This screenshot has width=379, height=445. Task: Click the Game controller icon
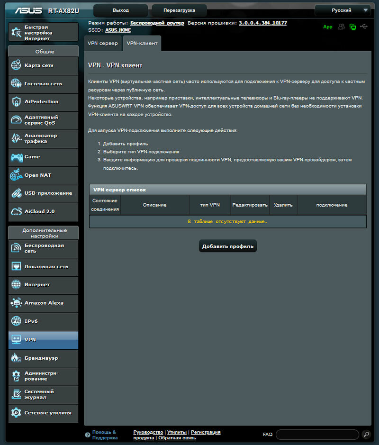click(x=17, y=157)
